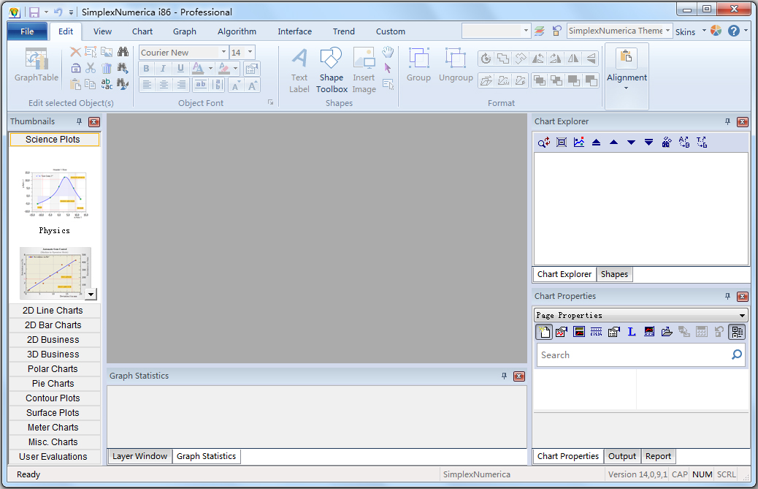Image resolution: width=758 pixels, height=489 pixels.
Task: Click the move to top arrow icon
Action: point(596,143)
